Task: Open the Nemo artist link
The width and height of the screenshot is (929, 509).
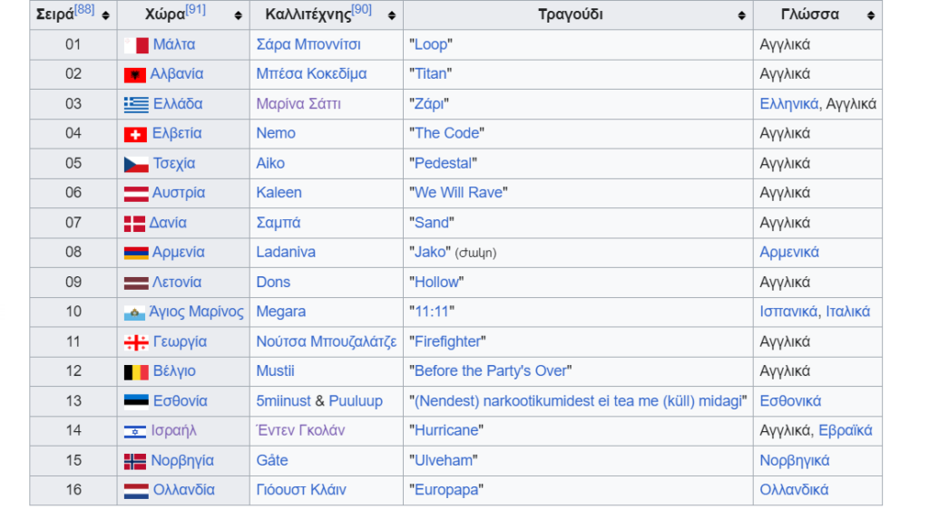Action: (x=276, y=133)
